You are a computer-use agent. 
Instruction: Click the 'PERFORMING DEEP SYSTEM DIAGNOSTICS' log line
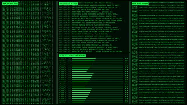tap(88, 23)
